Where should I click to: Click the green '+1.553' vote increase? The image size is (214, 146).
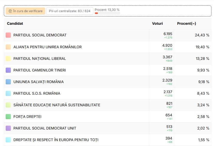(x=168, y=49)
